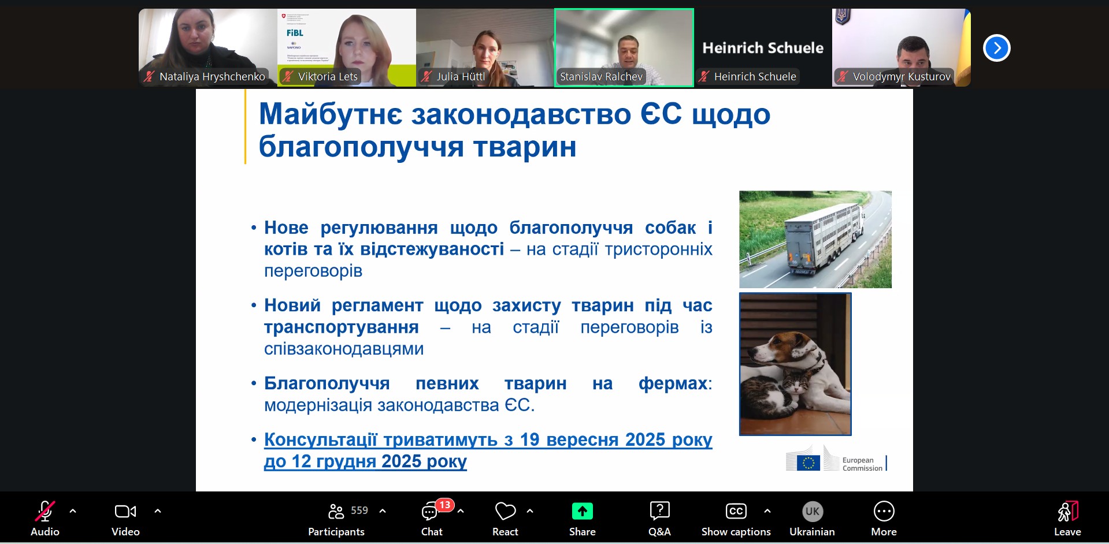Expand caption options chevron
This screenshot has width=1109, height=544.
coord(767,511)
